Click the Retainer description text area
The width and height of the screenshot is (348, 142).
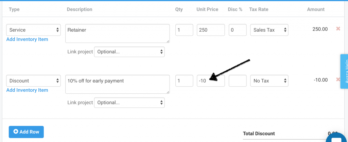coord(117,34)
